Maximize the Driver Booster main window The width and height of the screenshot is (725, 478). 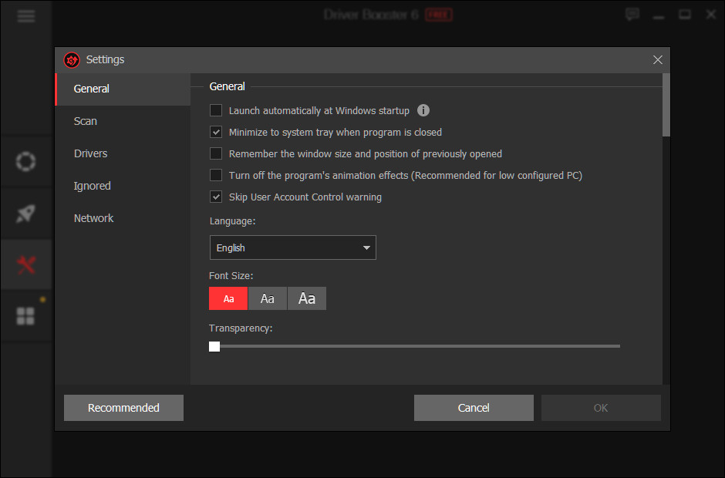pos(685,15)
